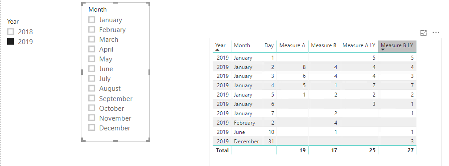The image size is (449, 166).
Task: Select the April checkbox
Action: (92, 49)
